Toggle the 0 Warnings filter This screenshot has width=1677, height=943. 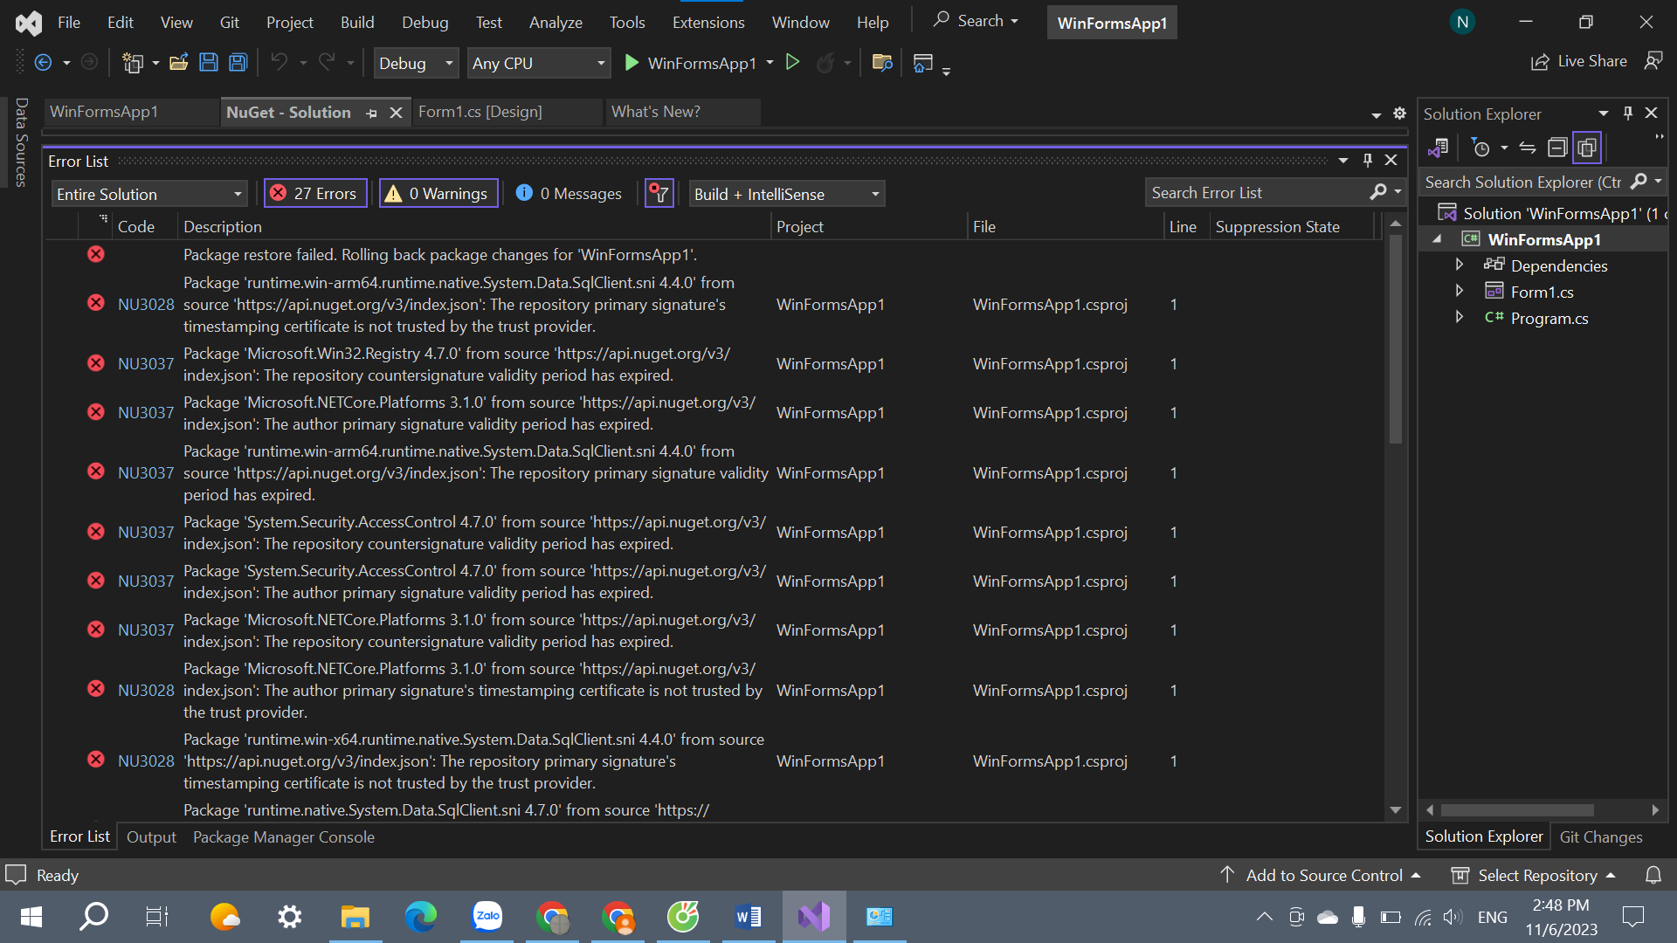click(438, 194)
